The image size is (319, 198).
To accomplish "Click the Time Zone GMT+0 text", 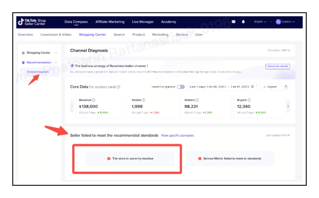I will [279, 50].
